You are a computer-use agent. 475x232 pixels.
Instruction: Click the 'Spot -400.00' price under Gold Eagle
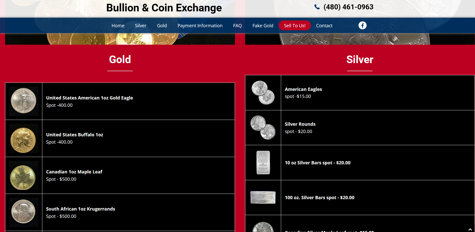pyautogui.click(x=59, y=105)
